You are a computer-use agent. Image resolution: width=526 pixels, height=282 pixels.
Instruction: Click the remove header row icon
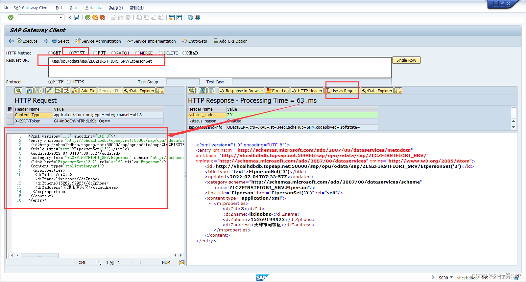click(x=66, y=91)
